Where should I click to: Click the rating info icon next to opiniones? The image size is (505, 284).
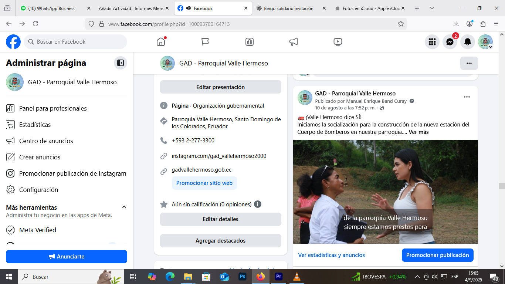pos(258,204)
